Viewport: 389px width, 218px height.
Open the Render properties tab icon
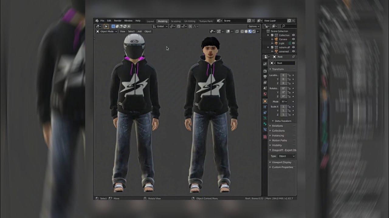tap(265, 71)
